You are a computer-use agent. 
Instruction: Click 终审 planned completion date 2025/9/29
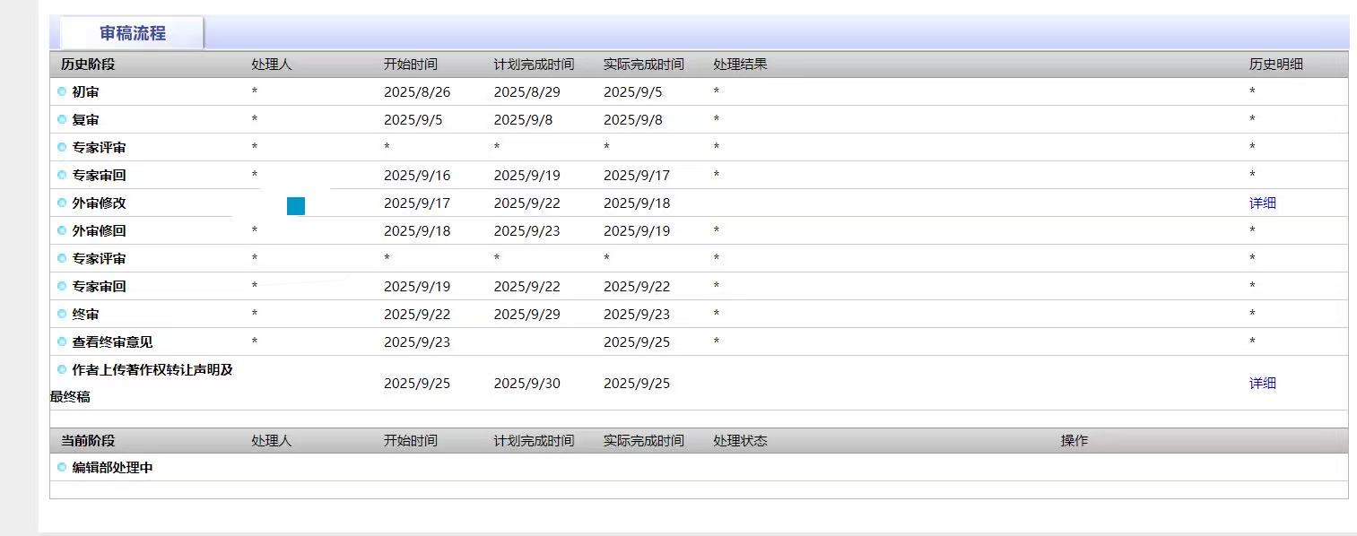526,314
